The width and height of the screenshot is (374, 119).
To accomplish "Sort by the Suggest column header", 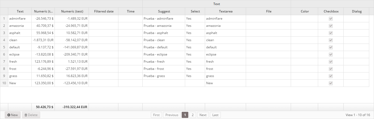I will (164, 11).
